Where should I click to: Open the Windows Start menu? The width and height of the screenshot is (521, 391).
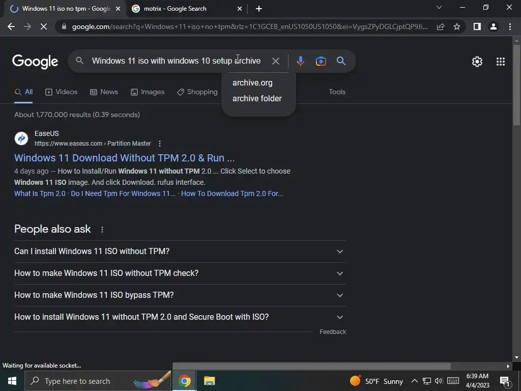click(x=12, y=381)
